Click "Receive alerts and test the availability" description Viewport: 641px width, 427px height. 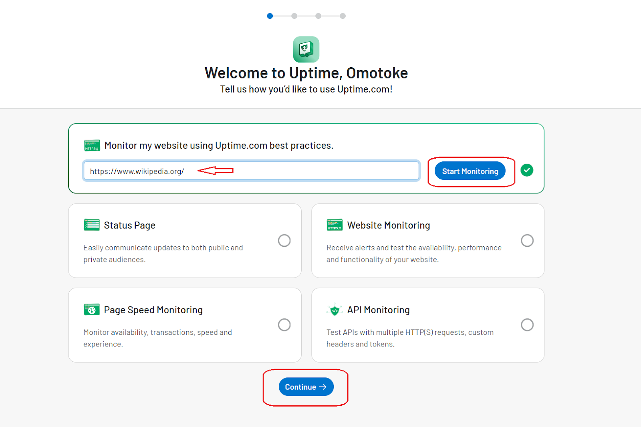pyautogui.click(x=414, y=254)
